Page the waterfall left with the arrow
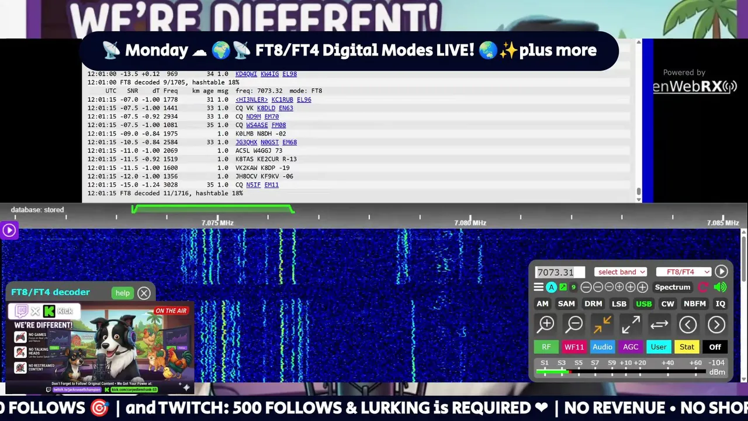The width and height of the screenshot is (748, 421). (688, 324)
